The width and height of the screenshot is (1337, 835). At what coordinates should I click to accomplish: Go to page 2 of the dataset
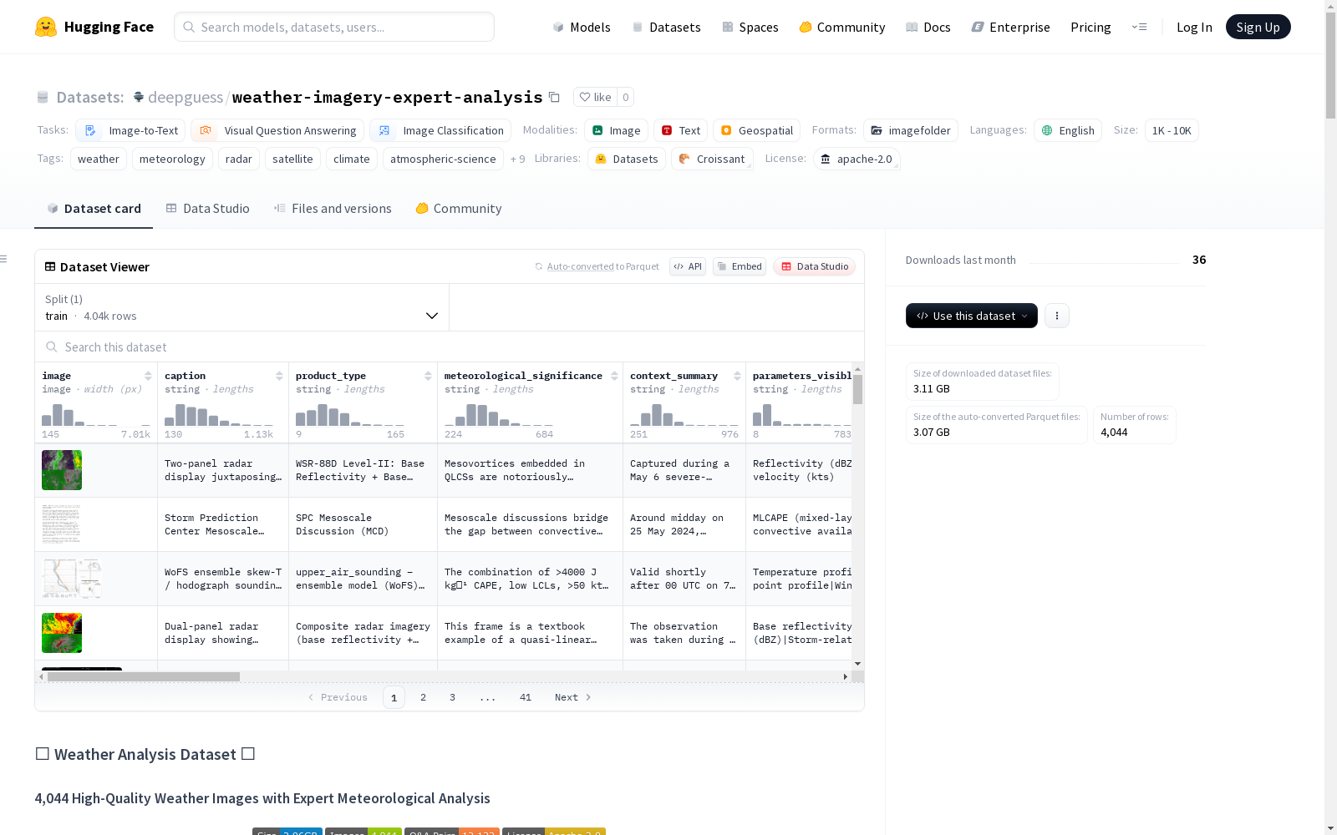click(424, 697)
